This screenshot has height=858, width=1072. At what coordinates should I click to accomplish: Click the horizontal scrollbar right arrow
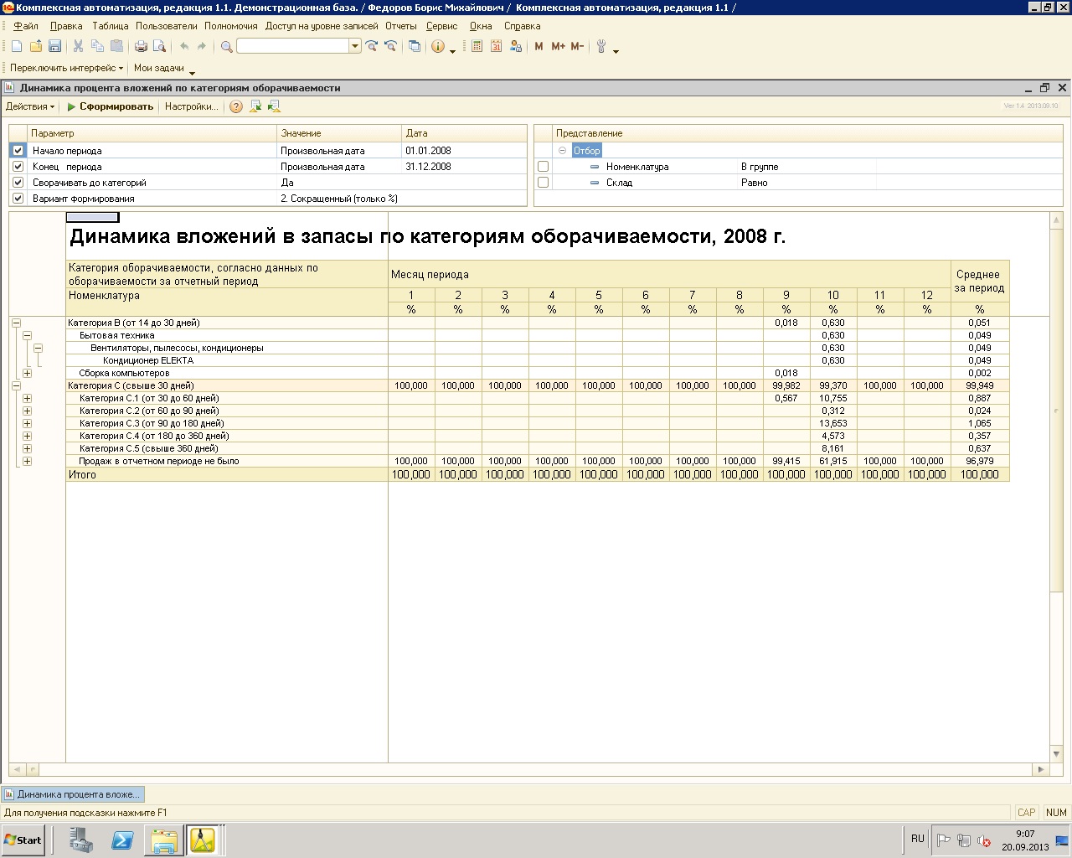[x=1041, y=769]
